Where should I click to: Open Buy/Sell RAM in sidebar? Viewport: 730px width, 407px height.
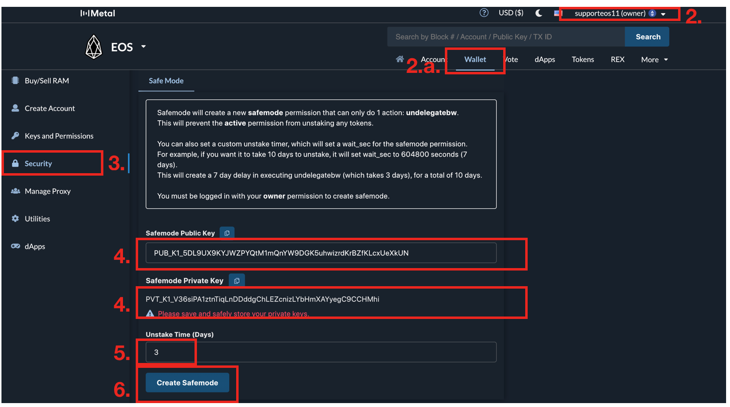47,81
